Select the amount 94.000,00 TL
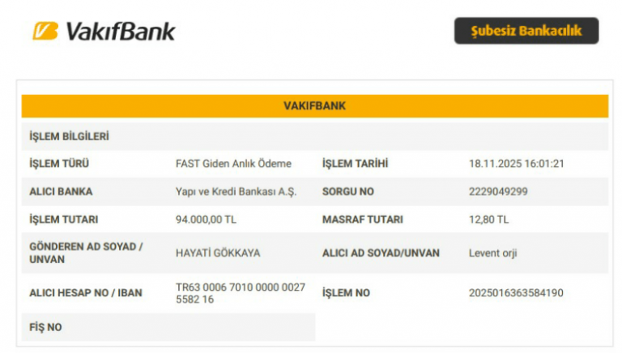622x353 pixels. click(206, 219)
